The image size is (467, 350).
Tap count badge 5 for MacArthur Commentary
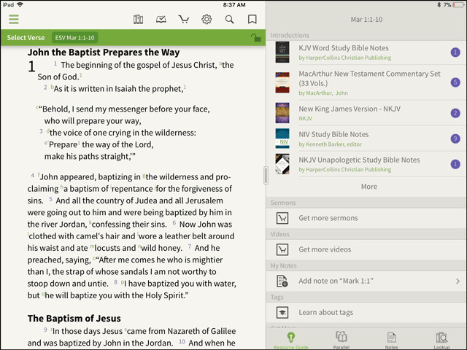(x=455, y=82)
